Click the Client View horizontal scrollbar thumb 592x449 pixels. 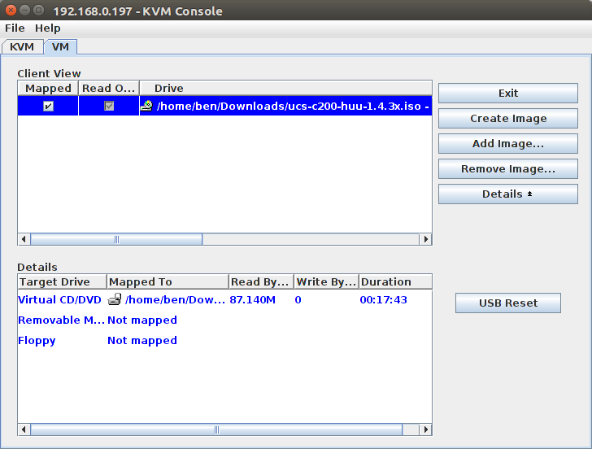[x=116, y=239]
